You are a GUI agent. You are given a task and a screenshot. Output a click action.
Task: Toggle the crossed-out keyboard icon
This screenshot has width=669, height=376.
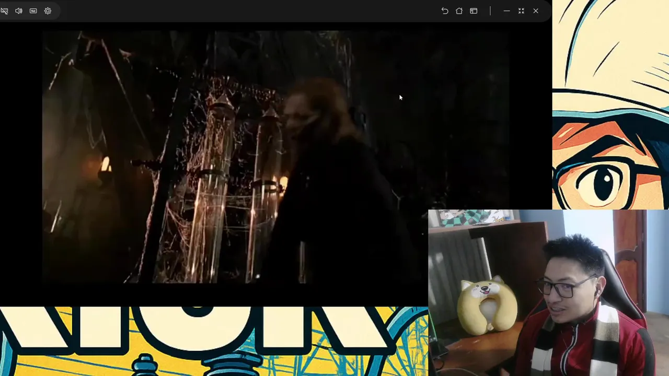(4, 11)
